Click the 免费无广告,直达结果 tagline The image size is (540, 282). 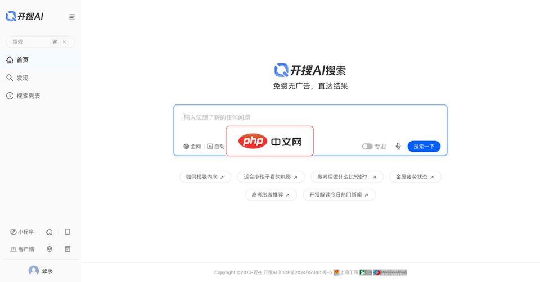310,86
